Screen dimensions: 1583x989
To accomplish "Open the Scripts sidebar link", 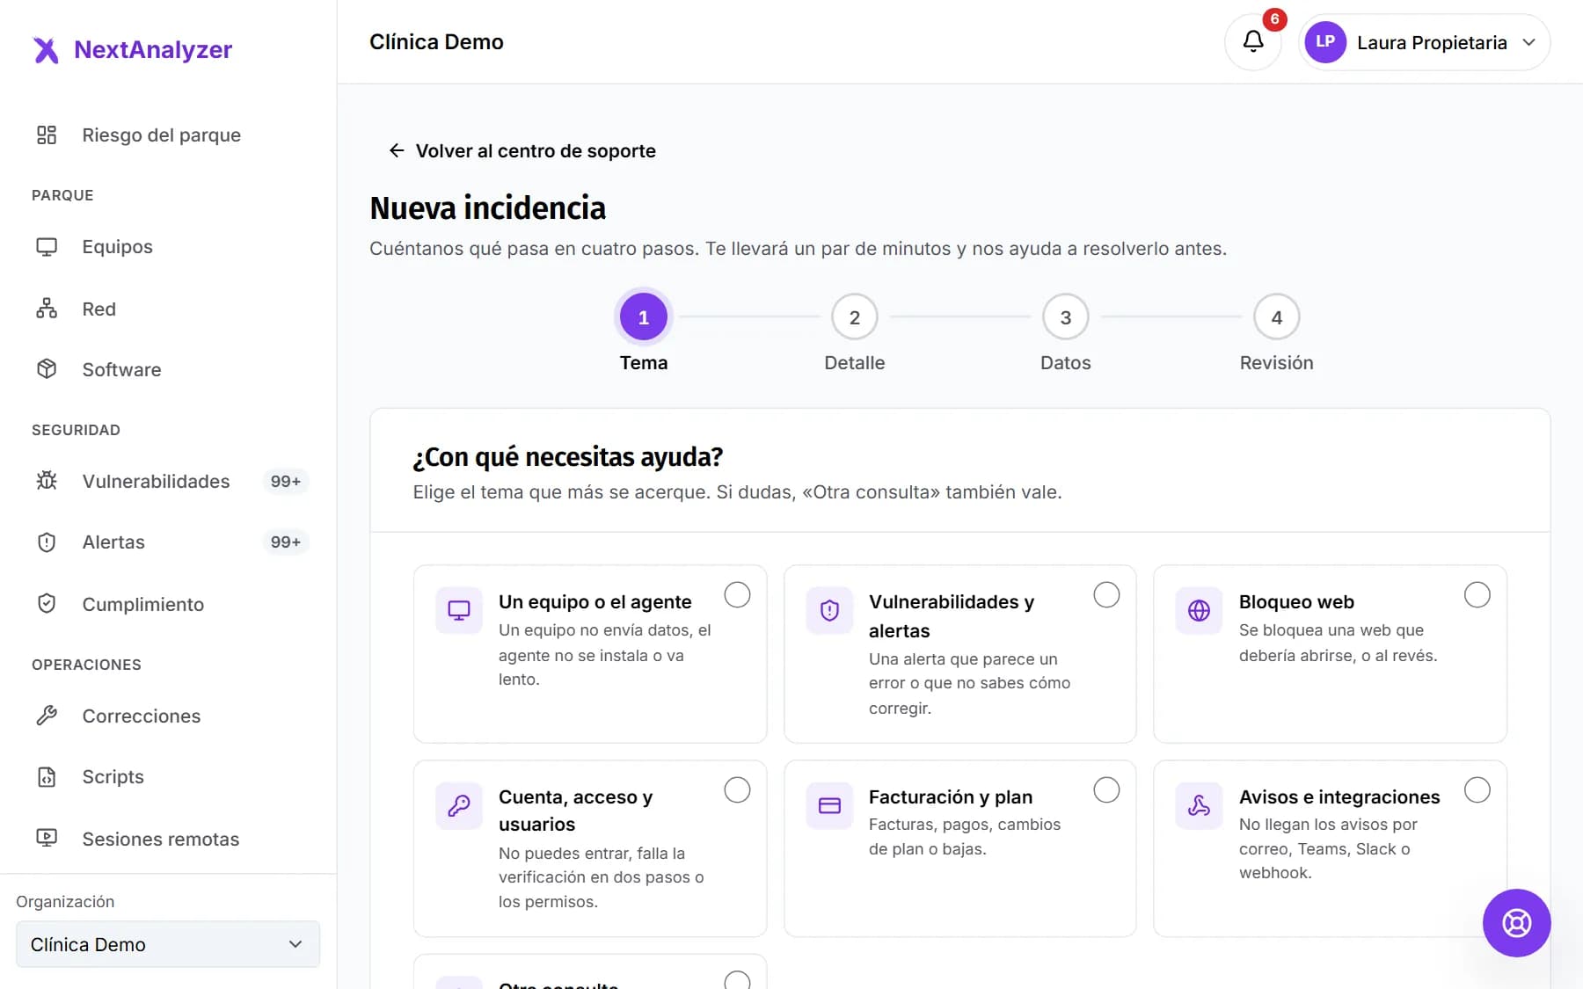I will tap(168, 777).
